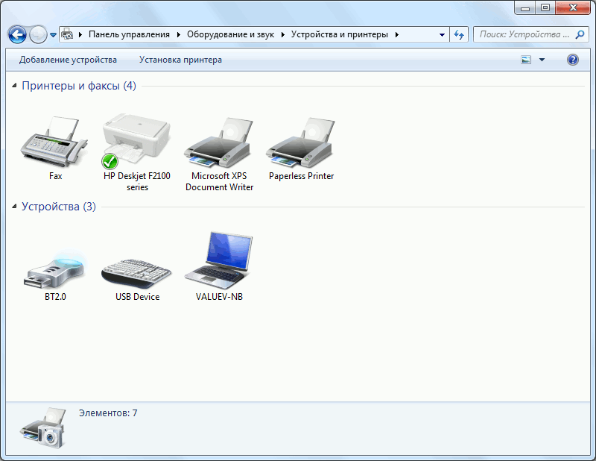
Task: Go back with the Back arrow button
Action: pos(17,34)
